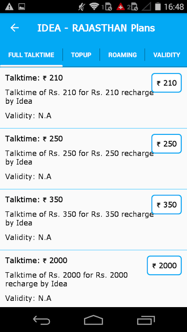187x332 pixels.
Task: Tap Android back navigation button
Action: (41, 320)
